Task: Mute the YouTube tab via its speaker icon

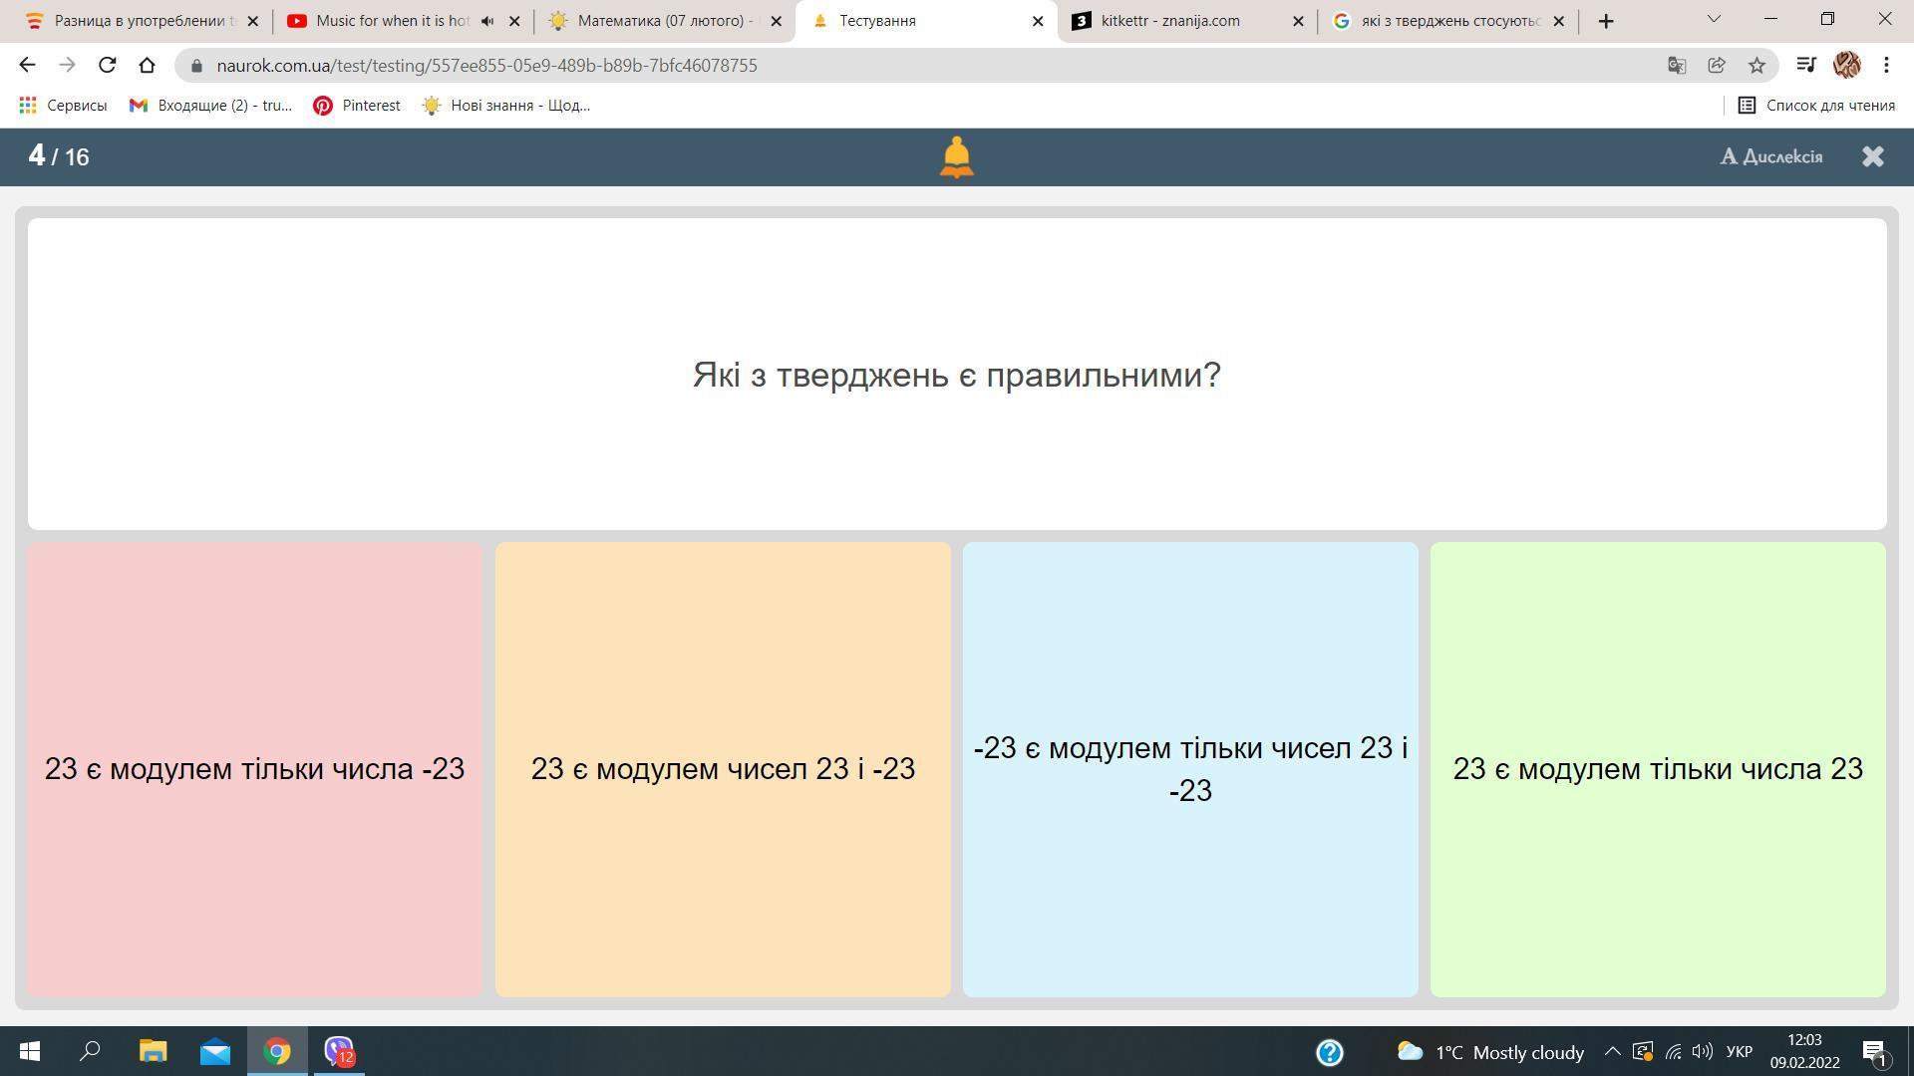Action: pos(487,20)
